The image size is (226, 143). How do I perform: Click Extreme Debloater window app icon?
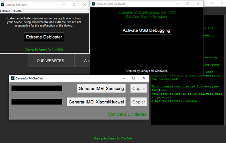tap(2, 5)
